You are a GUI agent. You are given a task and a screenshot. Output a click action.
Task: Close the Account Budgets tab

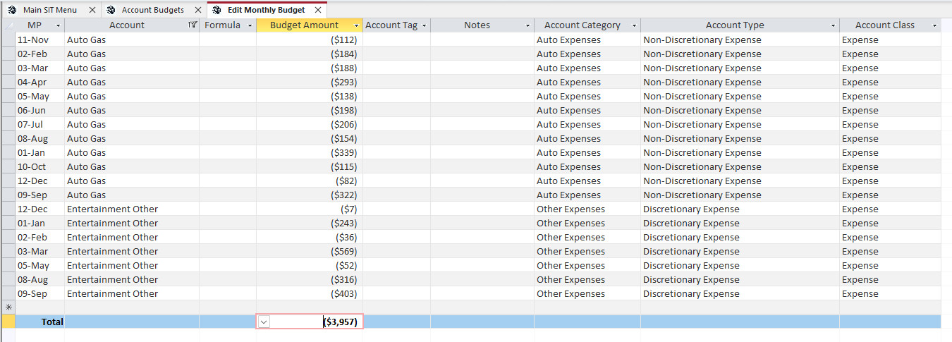tap(198, 10)
